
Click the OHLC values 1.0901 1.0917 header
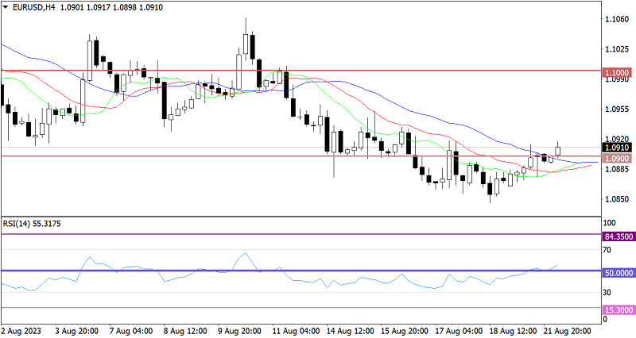click(98, 7)
